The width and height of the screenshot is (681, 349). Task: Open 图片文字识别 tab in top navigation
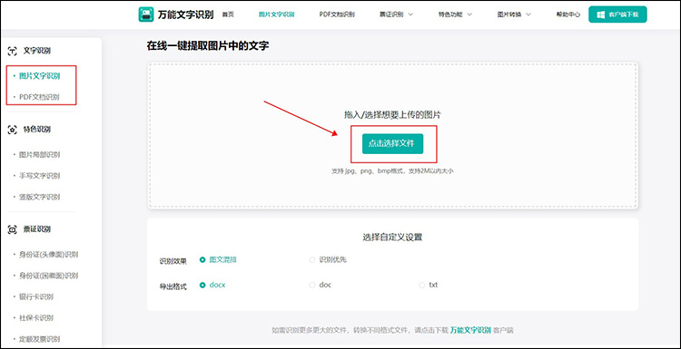coord(277,15)
